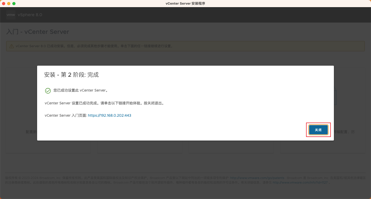
Task: Click the vCenter Server 入门页面 label
Action: [x=66, y=116]
